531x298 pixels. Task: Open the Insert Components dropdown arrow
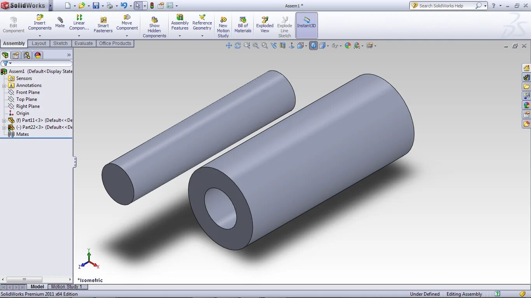tap(40, 36)
